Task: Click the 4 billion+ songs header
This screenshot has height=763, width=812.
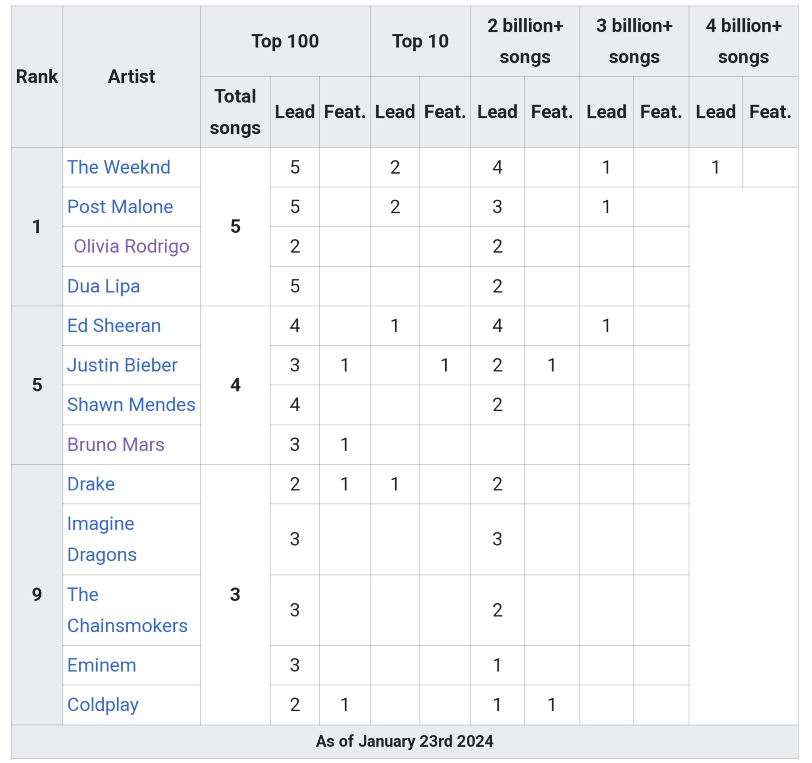Action: tap(744, 41)
